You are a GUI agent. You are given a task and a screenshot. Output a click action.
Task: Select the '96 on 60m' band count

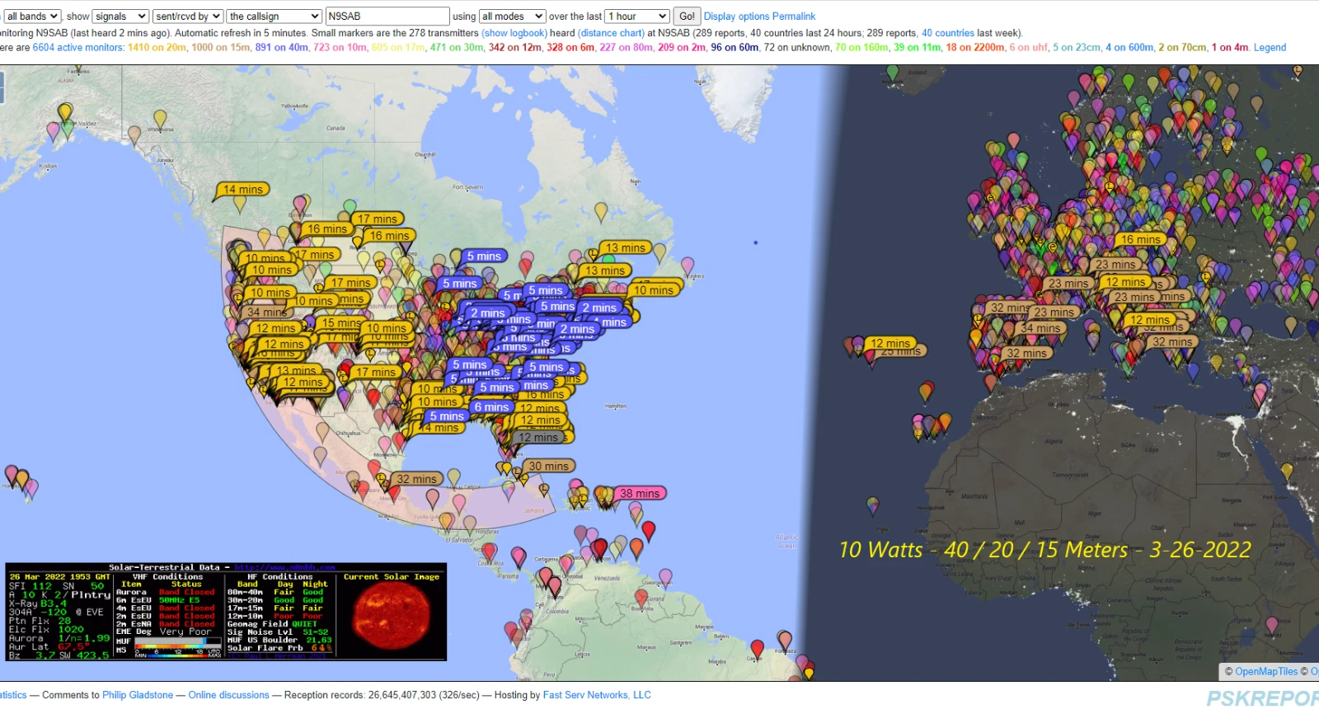point(735,48)
